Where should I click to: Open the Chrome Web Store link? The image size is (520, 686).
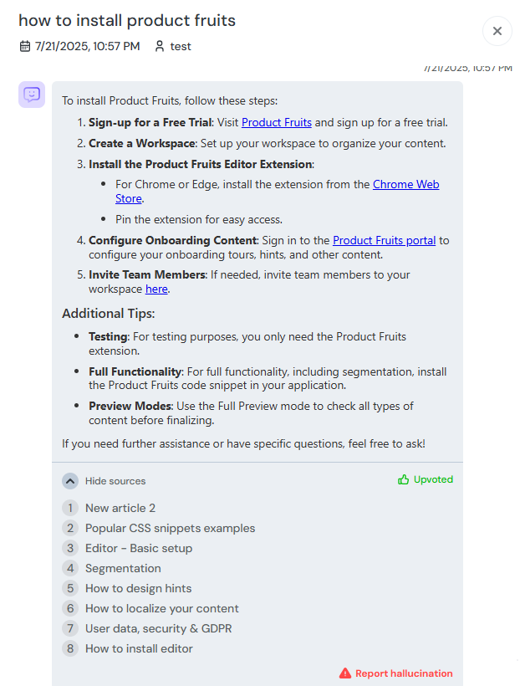(405, 185)
